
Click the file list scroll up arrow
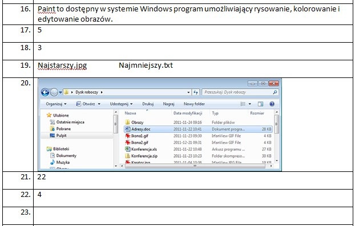click(x=276, y=112)
